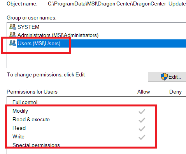Select Administrators (MSI\Administrators) entry
Image resolution: width=186 pixels, height=154 pixels.
point(58,35)
